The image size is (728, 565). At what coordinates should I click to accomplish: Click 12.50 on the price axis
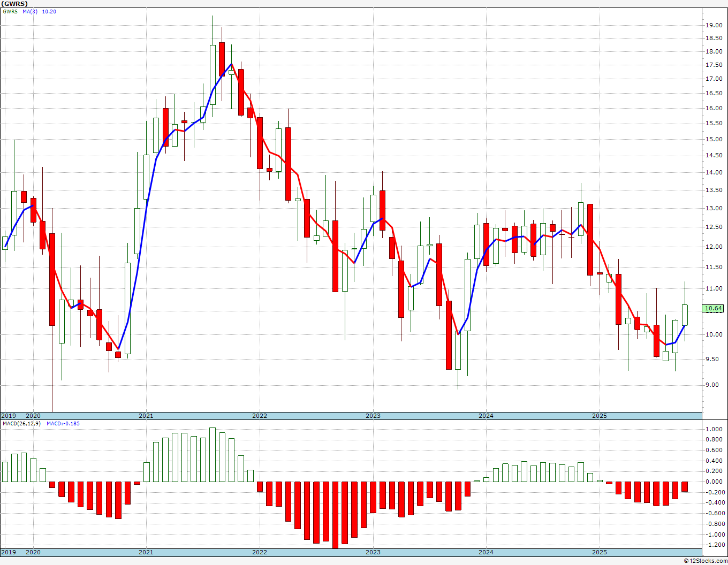[x=713, y=227]
